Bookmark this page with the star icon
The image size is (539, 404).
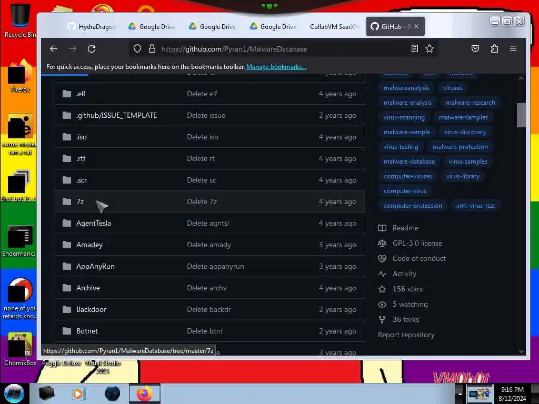[x=430, y=49]
